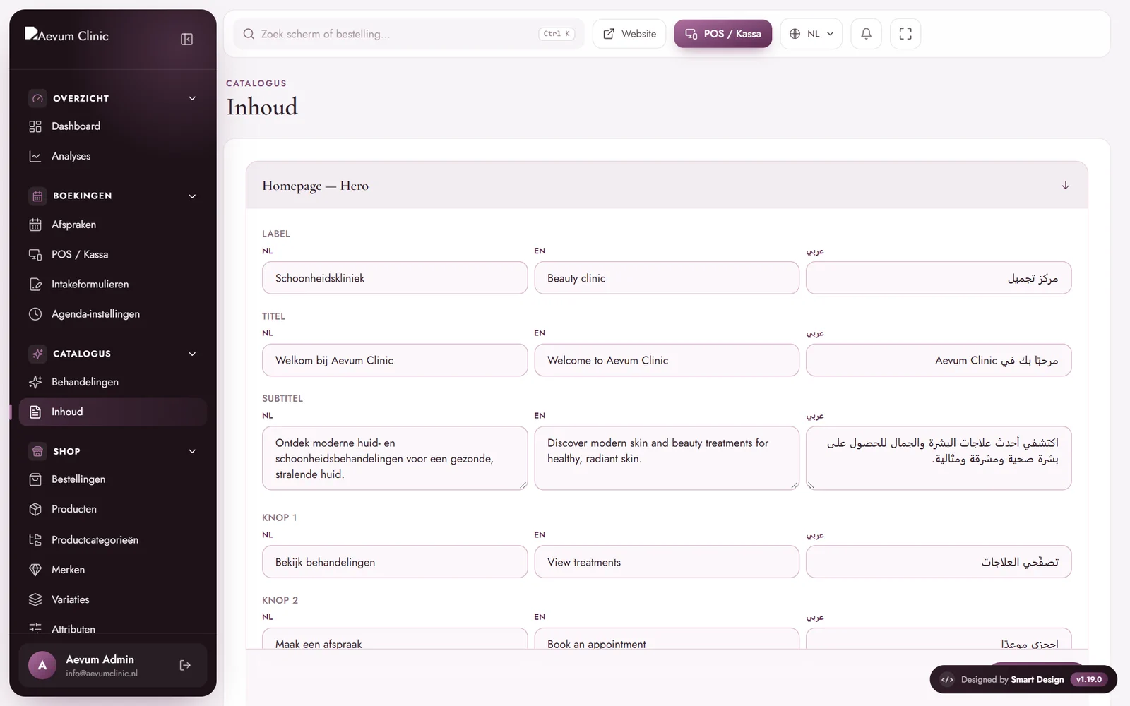Collapse the Catalogus section

[x=192, y=354]
